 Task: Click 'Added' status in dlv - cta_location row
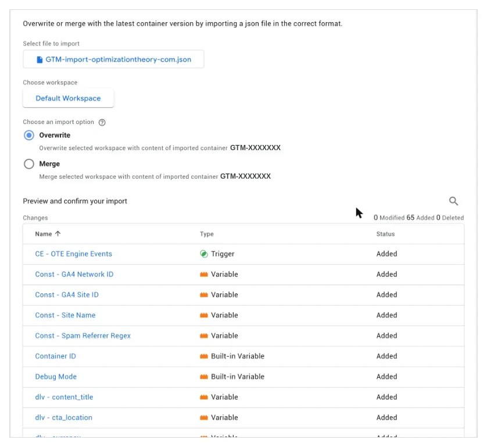point(386,417)
